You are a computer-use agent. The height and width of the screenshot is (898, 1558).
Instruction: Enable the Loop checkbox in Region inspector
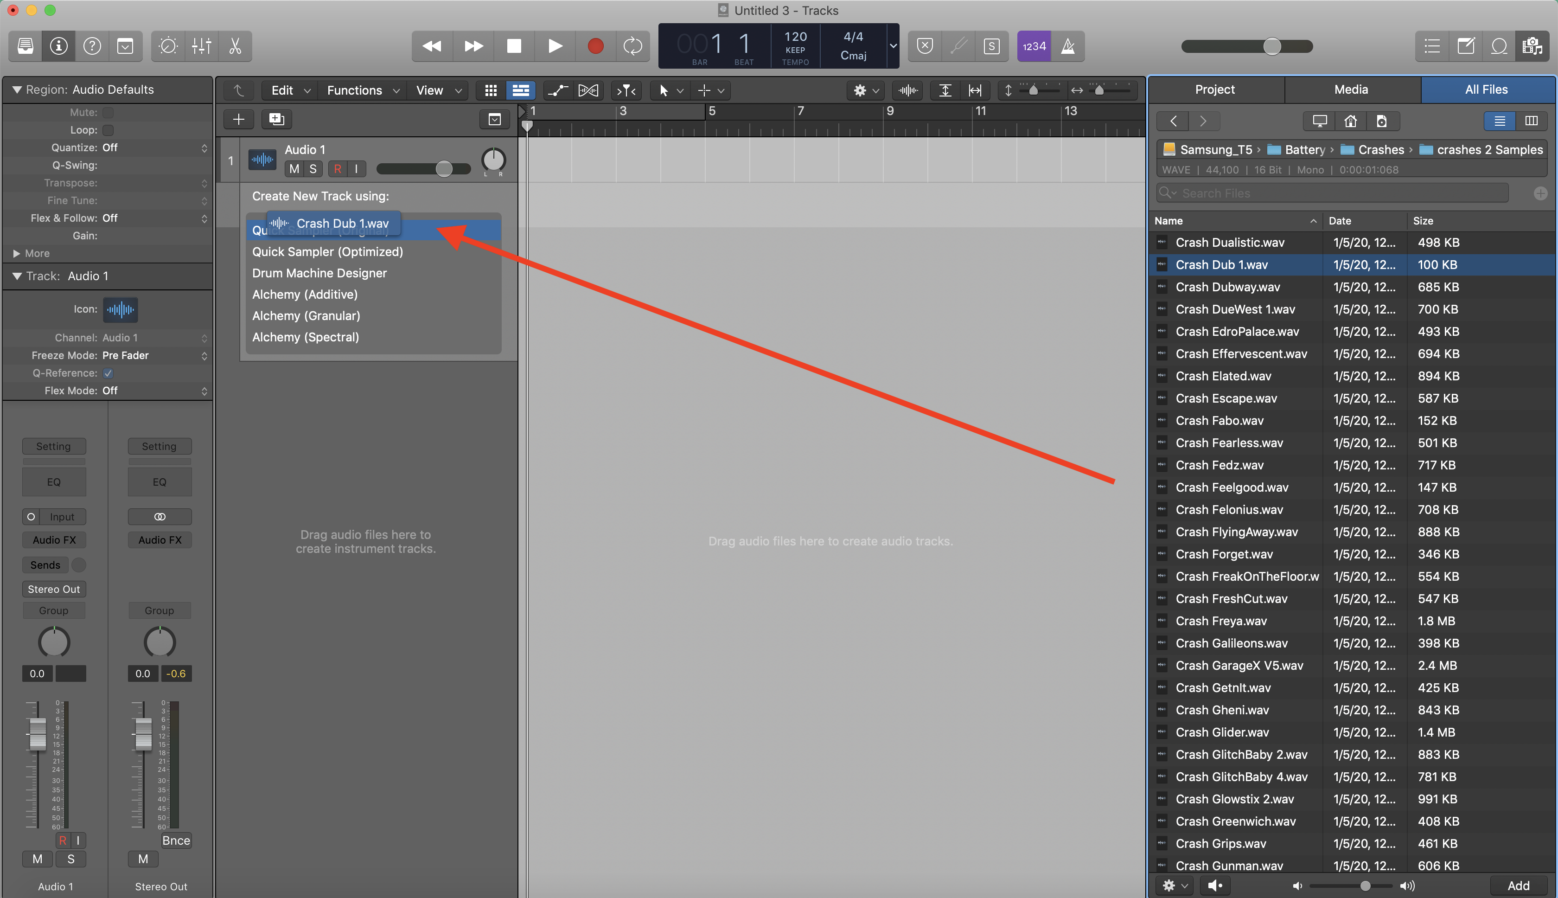click(108, 130)
